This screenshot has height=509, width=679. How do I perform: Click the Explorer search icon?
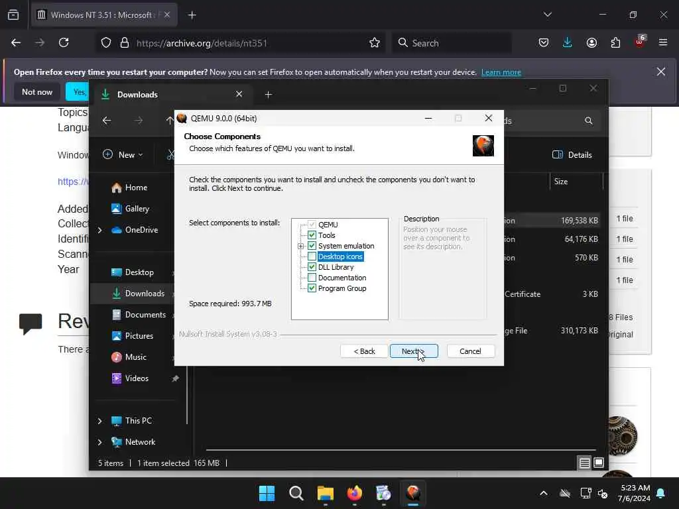pos(589,121)
